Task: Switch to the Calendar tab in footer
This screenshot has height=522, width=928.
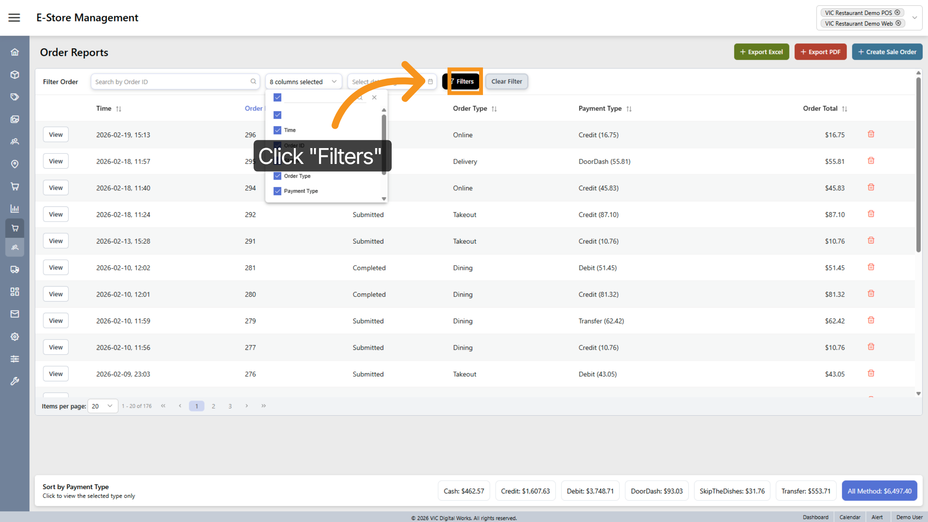Action: [x=850, y=517]
